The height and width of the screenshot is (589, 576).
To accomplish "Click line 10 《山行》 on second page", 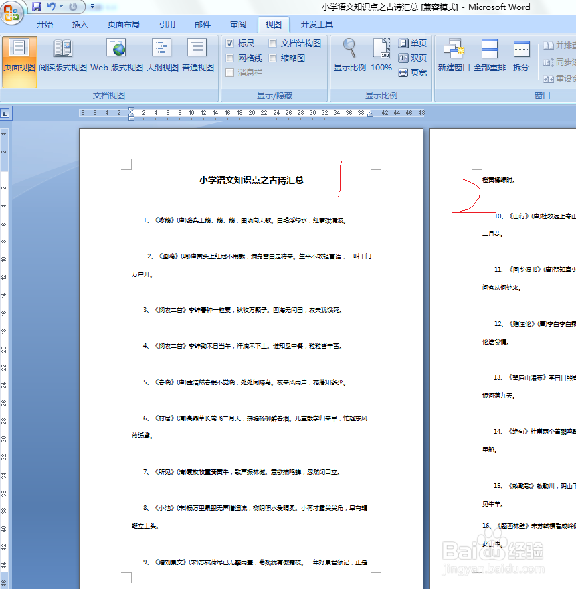I will click(x=535, y=216).
